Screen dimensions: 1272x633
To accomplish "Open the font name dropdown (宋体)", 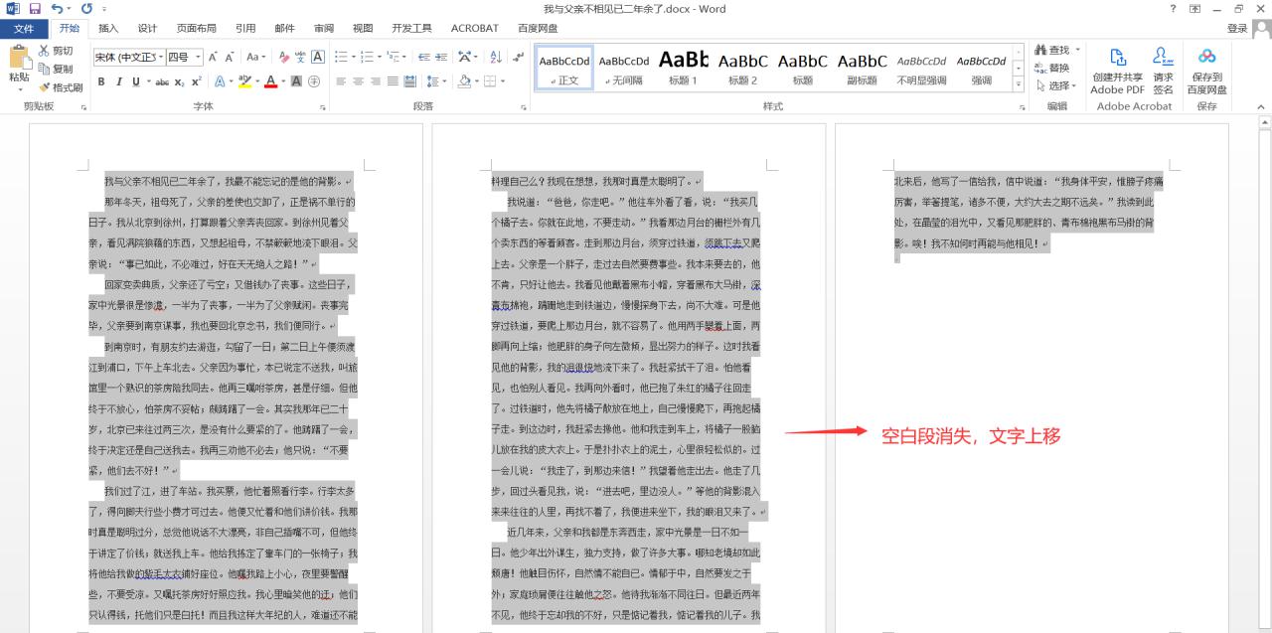I will [160, 58].
